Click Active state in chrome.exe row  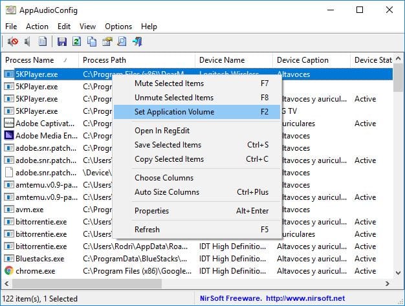[366, 271]
